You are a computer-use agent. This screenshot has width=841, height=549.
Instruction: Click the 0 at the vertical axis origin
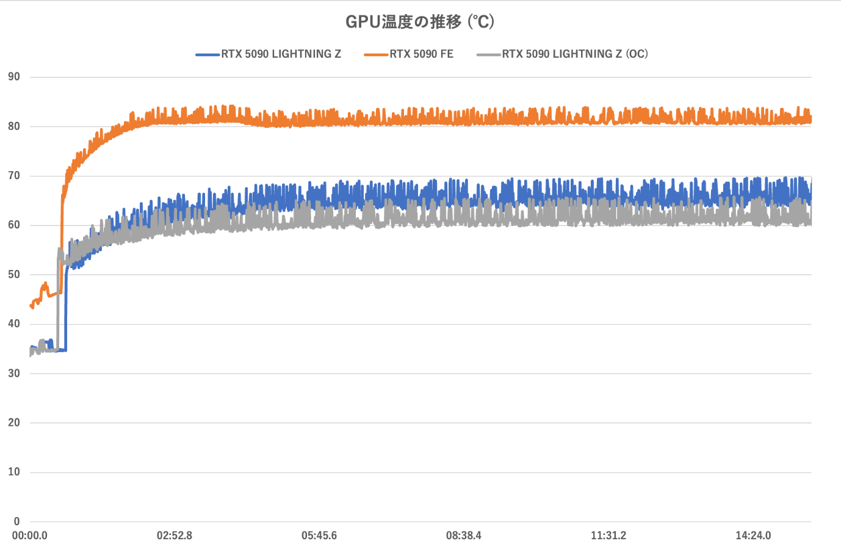[x=16, y=522]
